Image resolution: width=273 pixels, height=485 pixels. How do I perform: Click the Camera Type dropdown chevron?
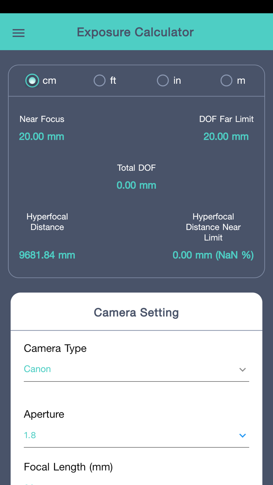point(242,370)
